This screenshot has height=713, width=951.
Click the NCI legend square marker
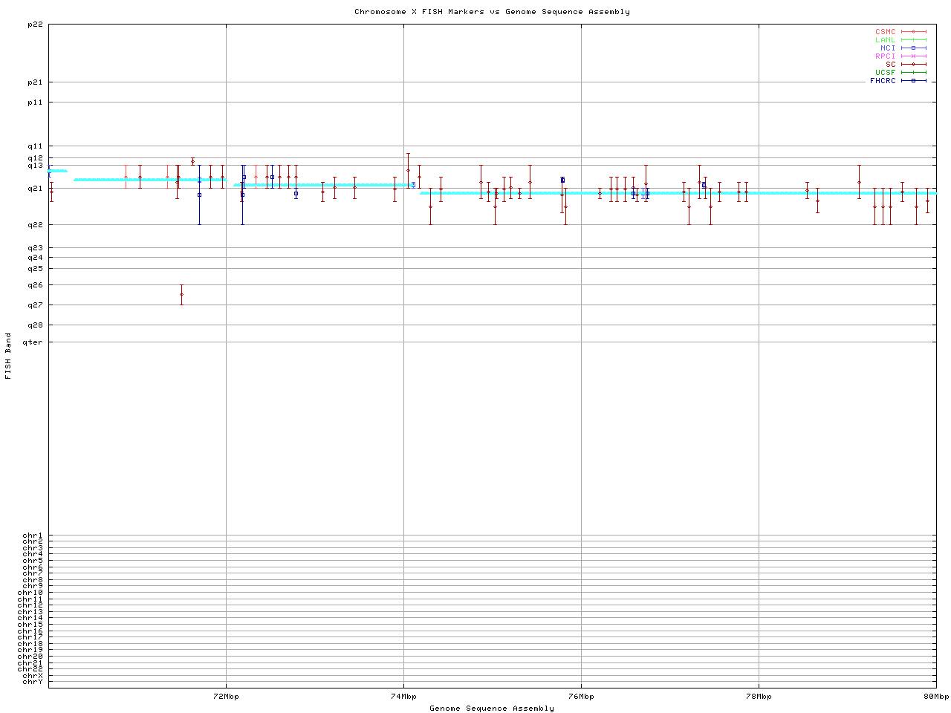coord(913,48)
